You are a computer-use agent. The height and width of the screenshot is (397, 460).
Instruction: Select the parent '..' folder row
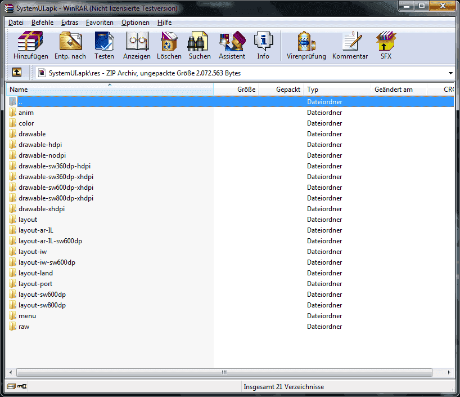(231, 102)
